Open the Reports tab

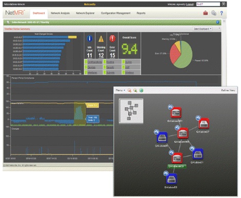141,13
